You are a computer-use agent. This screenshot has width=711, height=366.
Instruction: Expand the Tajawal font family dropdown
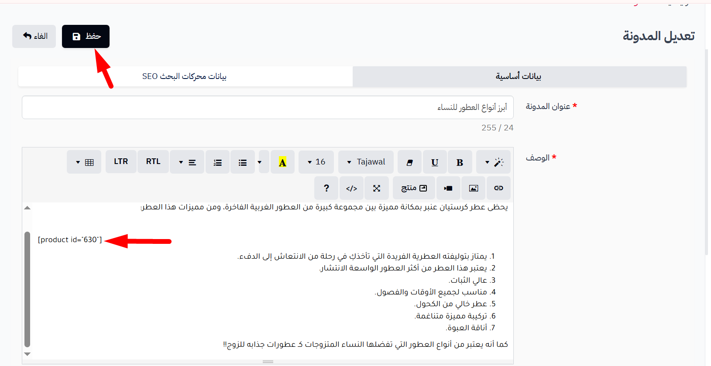(x=366, y=162)
